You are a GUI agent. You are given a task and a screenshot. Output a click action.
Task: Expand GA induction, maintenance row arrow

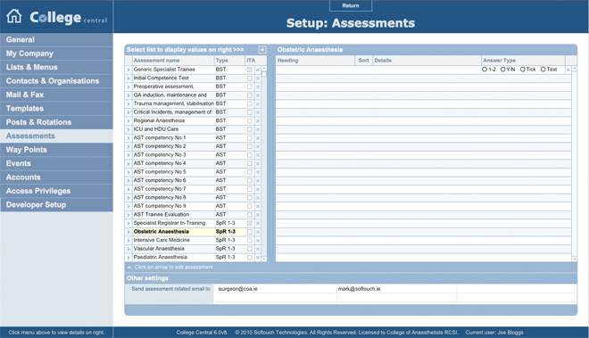point(129,95)
